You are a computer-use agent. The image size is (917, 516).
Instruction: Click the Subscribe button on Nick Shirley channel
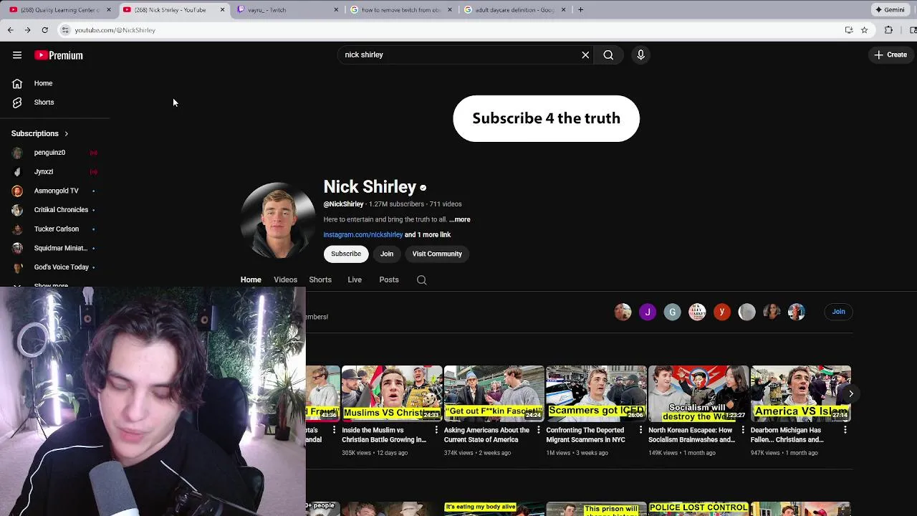[x=346, y=254]
